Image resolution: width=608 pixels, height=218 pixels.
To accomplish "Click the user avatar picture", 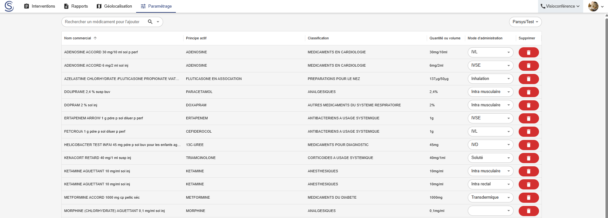I will [x=593, y=6].
